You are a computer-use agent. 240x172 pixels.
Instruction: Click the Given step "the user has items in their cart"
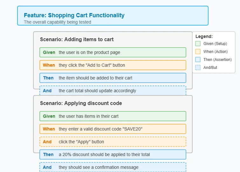point(113,116)
